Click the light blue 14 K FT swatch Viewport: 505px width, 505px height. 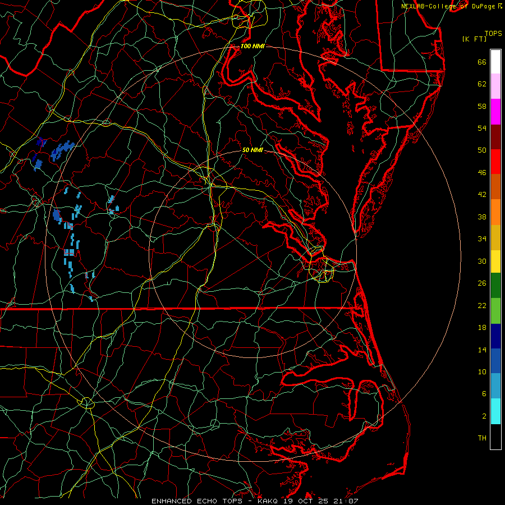(495, 386)
